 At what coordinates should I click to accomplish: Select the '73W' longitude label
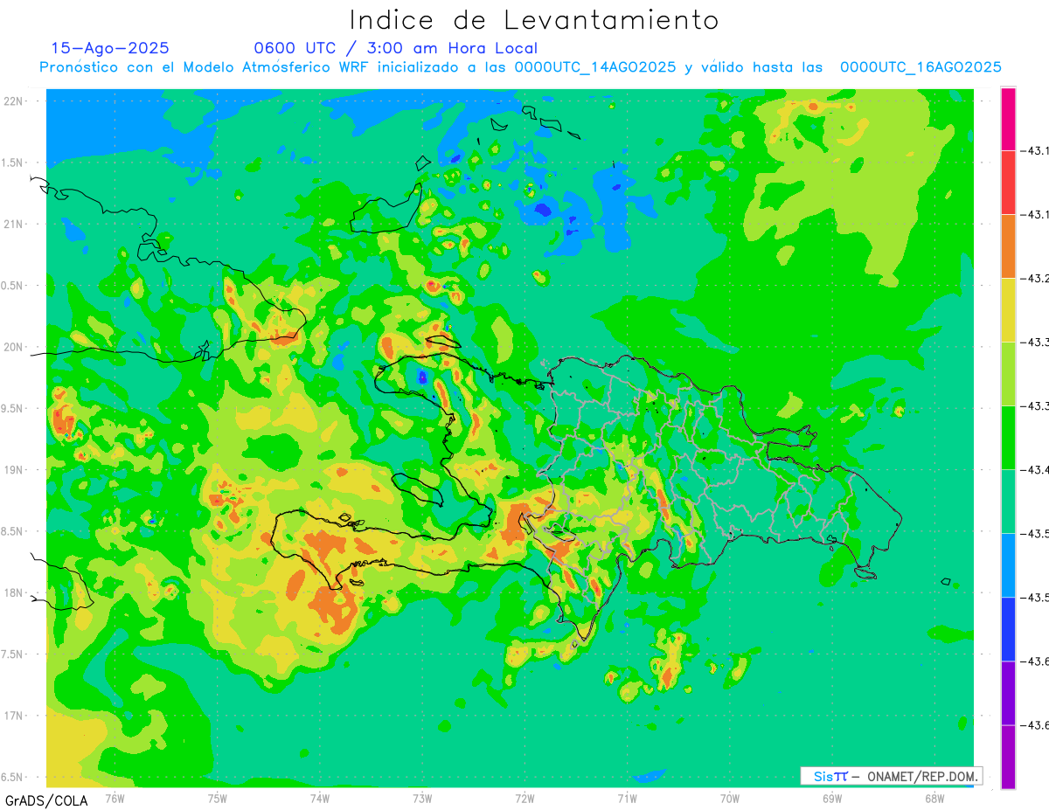coord(422,797)
